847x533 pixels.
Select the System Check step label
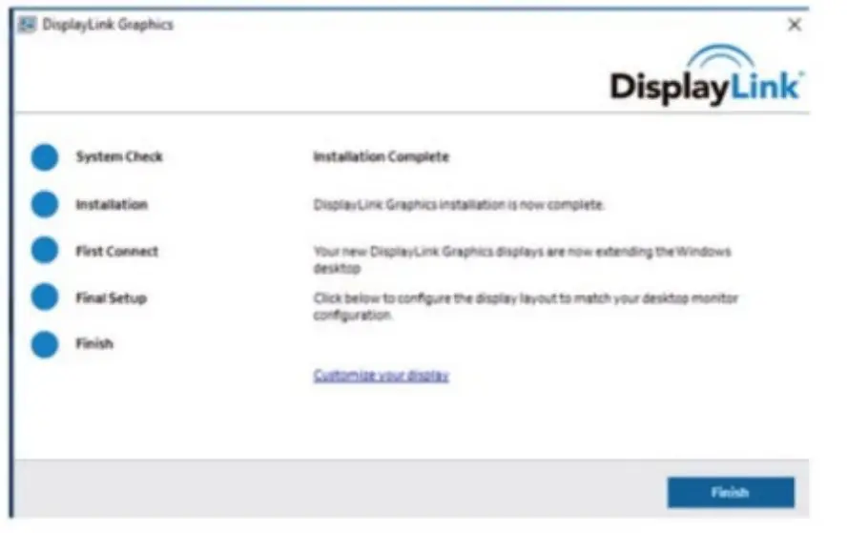pos(119,156)
